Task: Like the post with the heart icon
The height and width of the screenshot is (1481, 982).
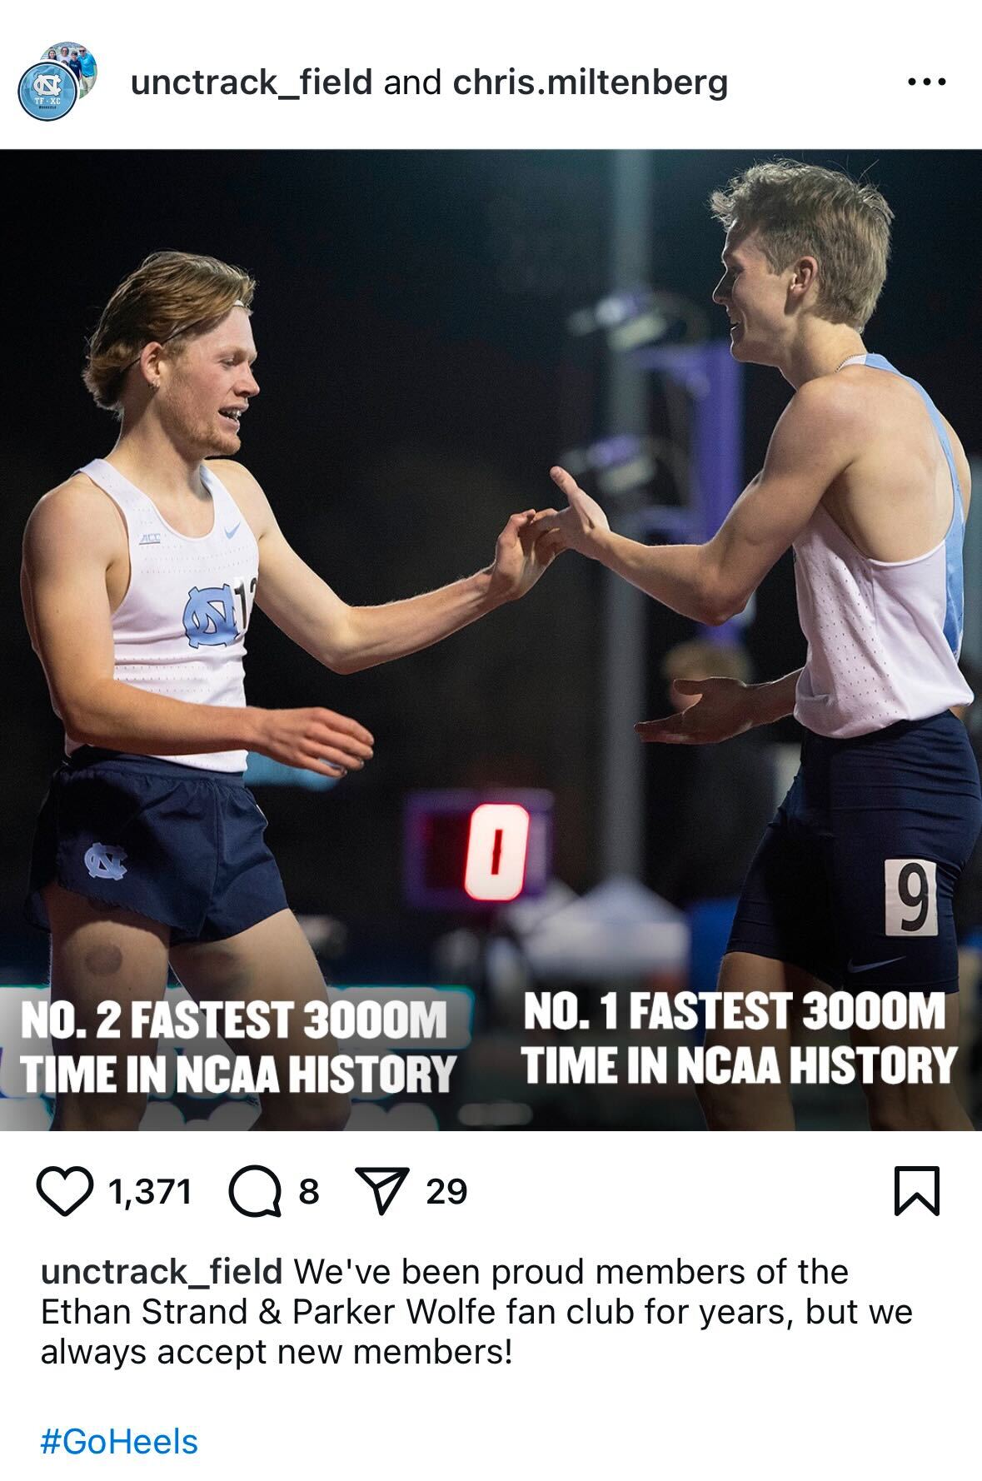Action: pos(65,1192)
